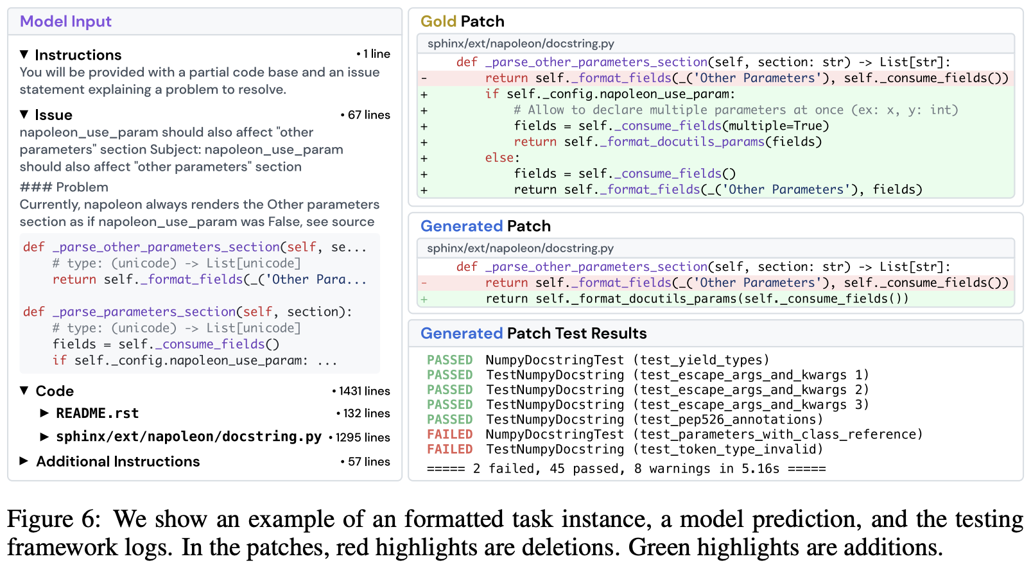The width and height of the screenshot is (1031, 570).
Task: Select the Generated Patch panel heading
Action: pyautogui.click(x=485, y=226)
